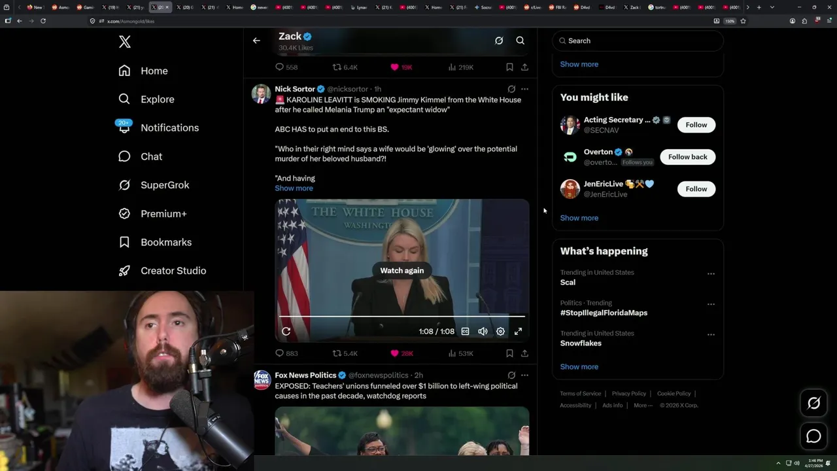Click the back arrow beside Zack
This screenshot has height=471, width=837.
256,41
